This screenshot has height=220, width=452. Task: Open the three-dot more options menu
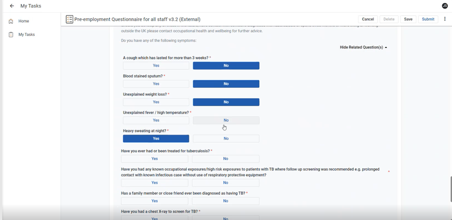[x=445, y=19]
